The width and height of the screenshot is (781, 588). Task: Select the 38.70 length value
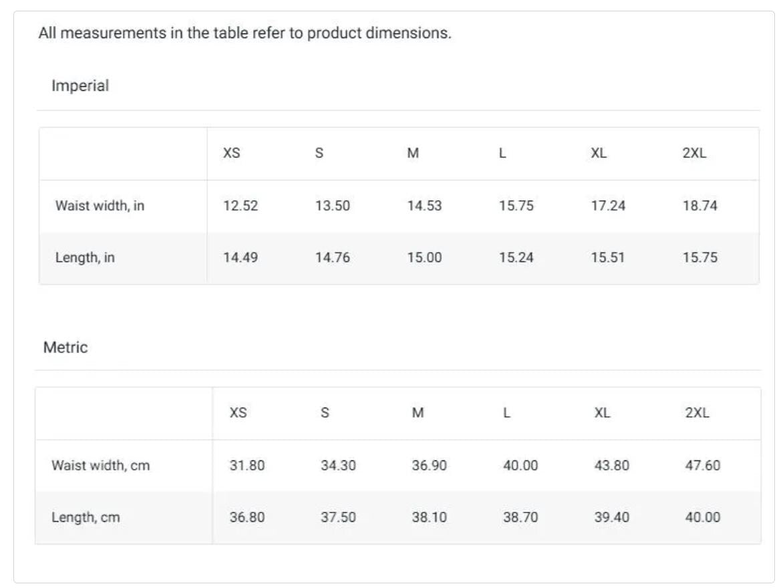(520, 518)
